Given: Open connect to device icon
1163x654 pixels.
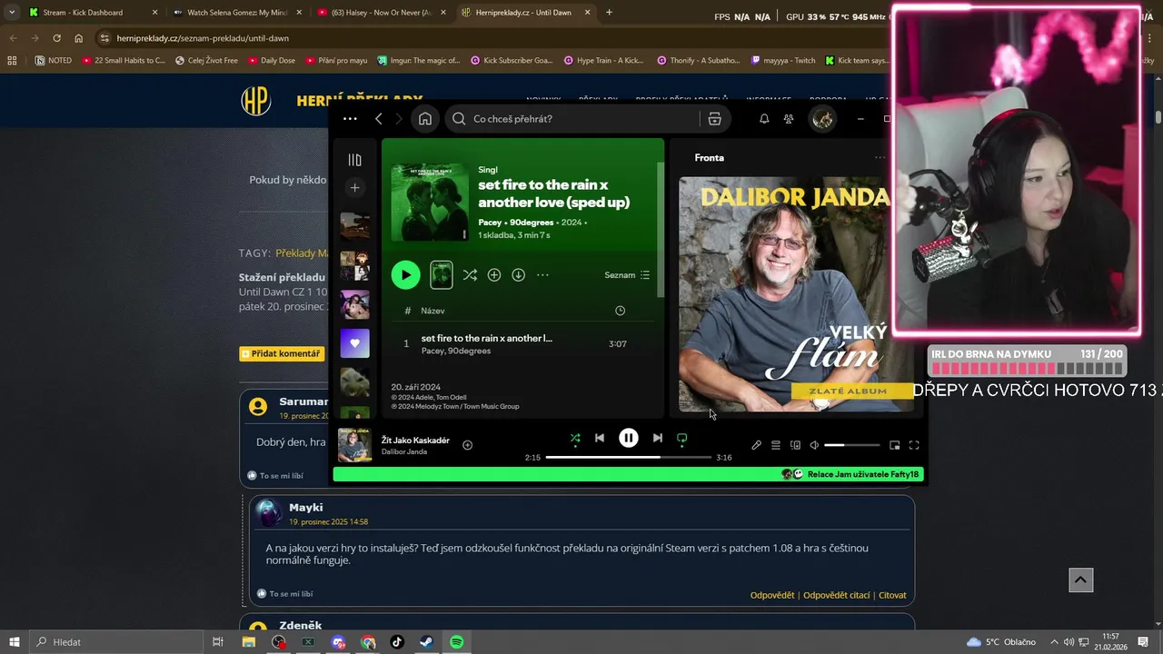Looking at the screenshot, I should click(795, 445).
